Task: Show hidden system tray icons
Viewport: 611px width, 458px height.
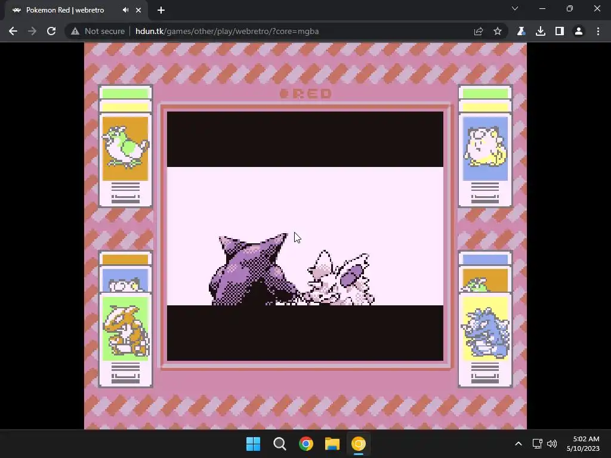Action: 519,444
